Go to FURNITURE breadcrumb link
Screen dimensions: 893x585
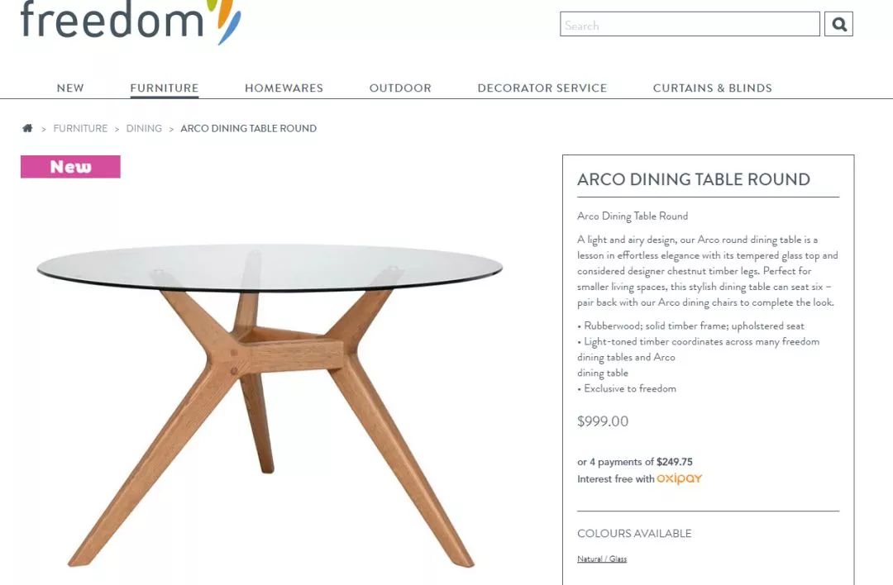(x=80, y=129)
